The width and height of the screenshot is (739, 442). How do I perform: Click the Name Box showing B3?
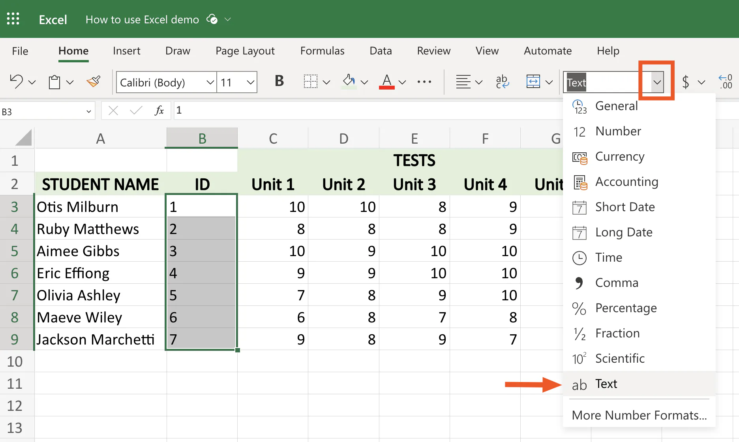[43, 111]
